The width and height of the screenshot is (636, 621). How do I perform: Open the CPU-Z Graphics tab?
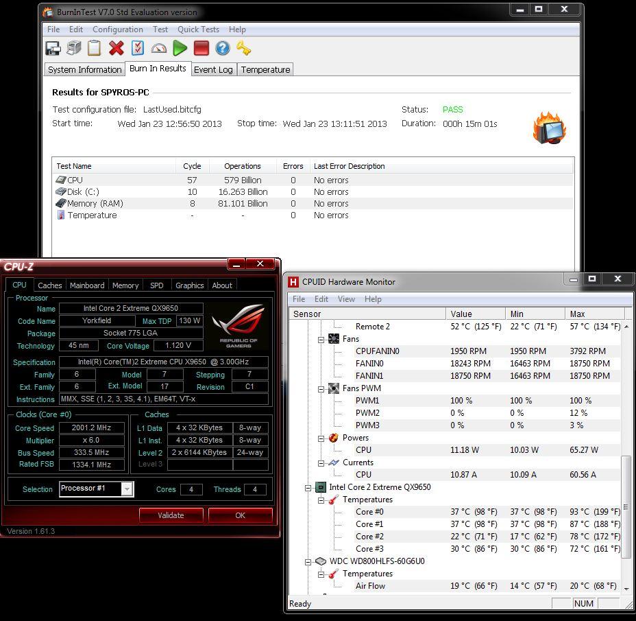point(189,285)
